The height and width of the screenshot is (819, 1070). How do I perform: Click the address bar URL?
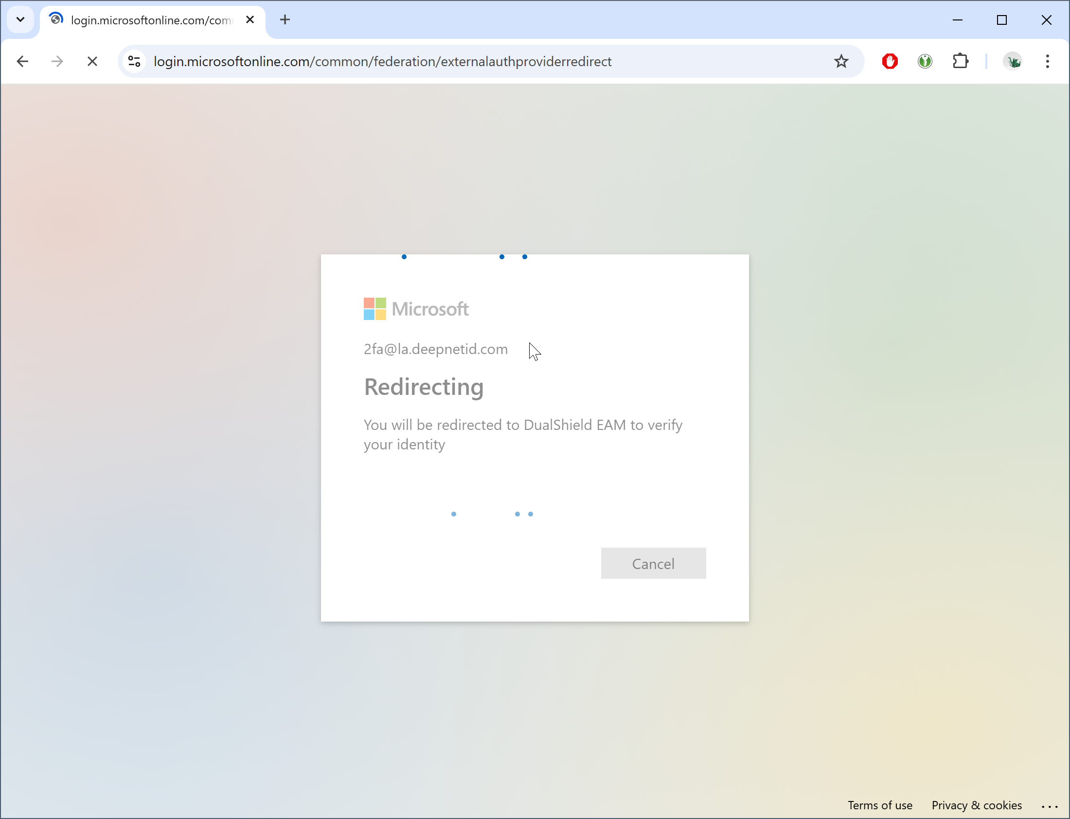click(382, 61)
